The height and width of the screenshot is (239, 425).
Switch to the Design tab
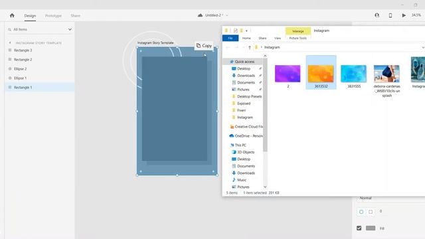click(x=30, y=16)
